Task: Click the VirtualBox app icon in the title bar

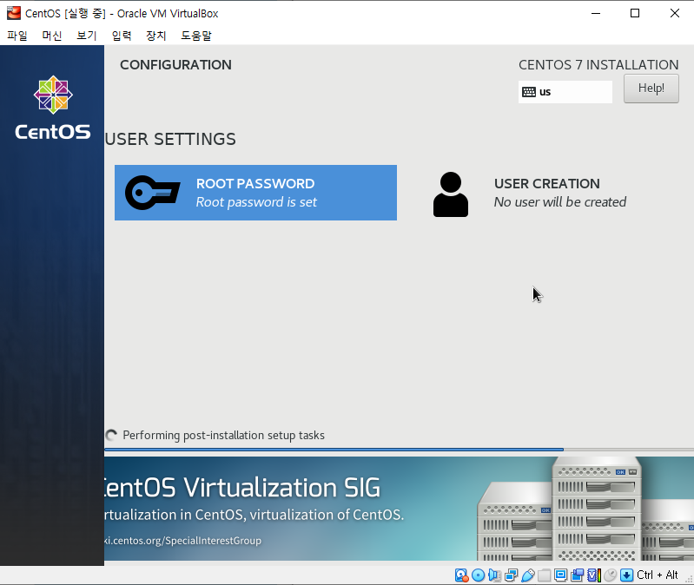Action: pyautogui.click(x=14, y=13)
